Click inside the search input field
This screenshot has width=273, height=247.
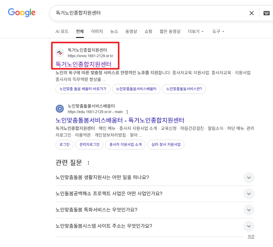(x=137, y=13)
